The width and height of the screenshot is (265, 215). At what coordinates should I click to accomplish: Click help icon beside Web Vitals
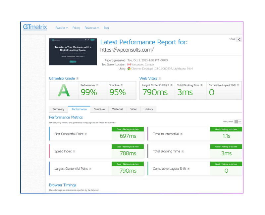click(160, 78)
